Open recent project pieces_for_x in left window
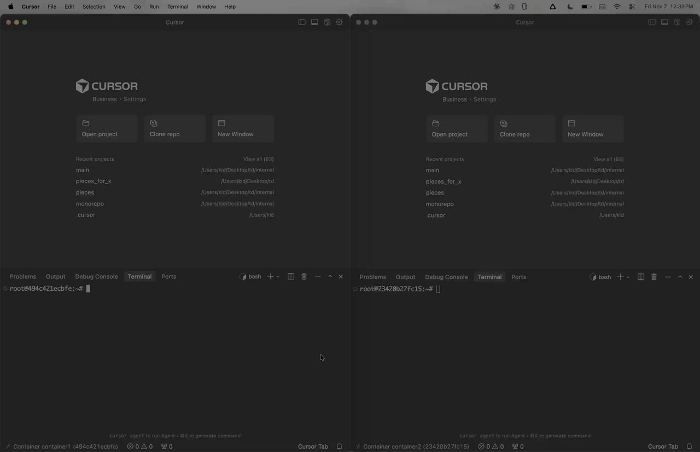Image resolution: width=700 pixels, height=452 pixels. coord(175,181)
